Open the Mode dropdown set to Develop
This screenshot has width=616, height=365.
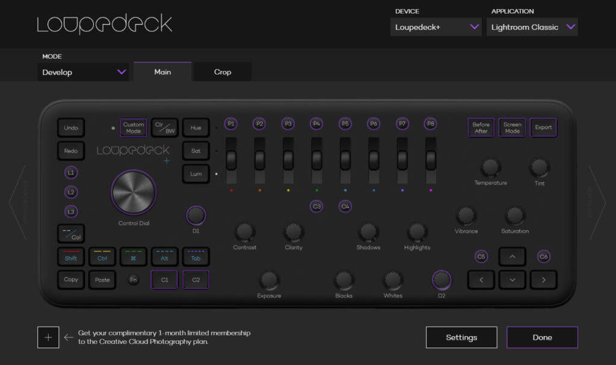click(x=83, y=72)
